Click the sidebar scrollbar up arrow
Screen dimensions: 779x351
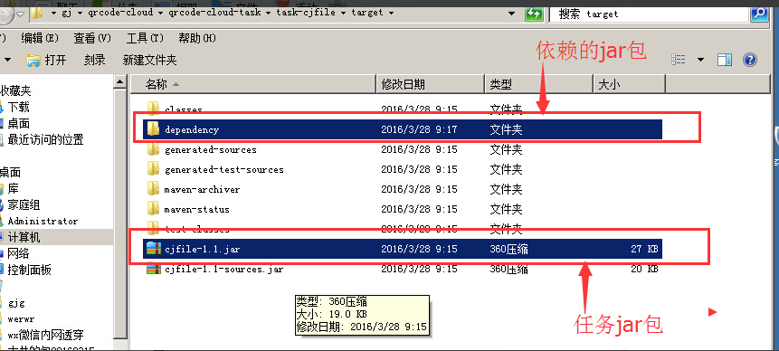coord(119,82)
